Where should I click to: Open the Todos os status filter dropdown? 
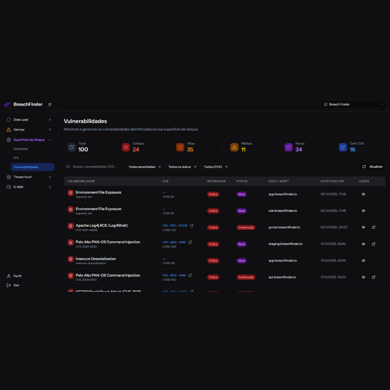(x=182, y=167)
